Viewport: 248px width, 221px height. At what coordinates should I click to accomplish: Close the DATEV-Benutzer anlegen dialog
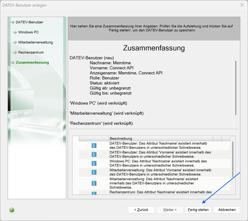[240, 6]
